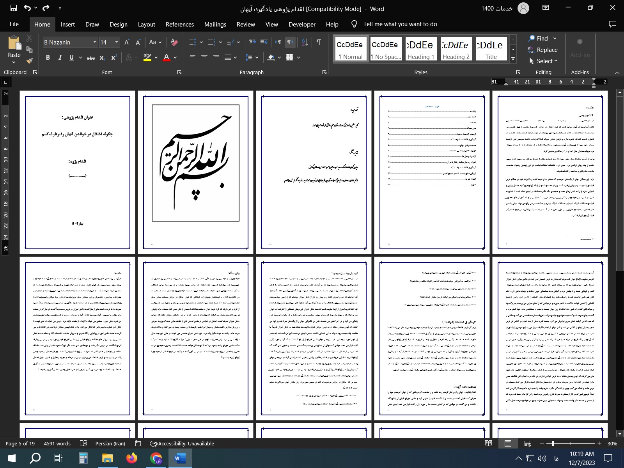Open the Windows Calculator from taskbar
Viewport: 624px width, 468px height.
tap(83, 458)
